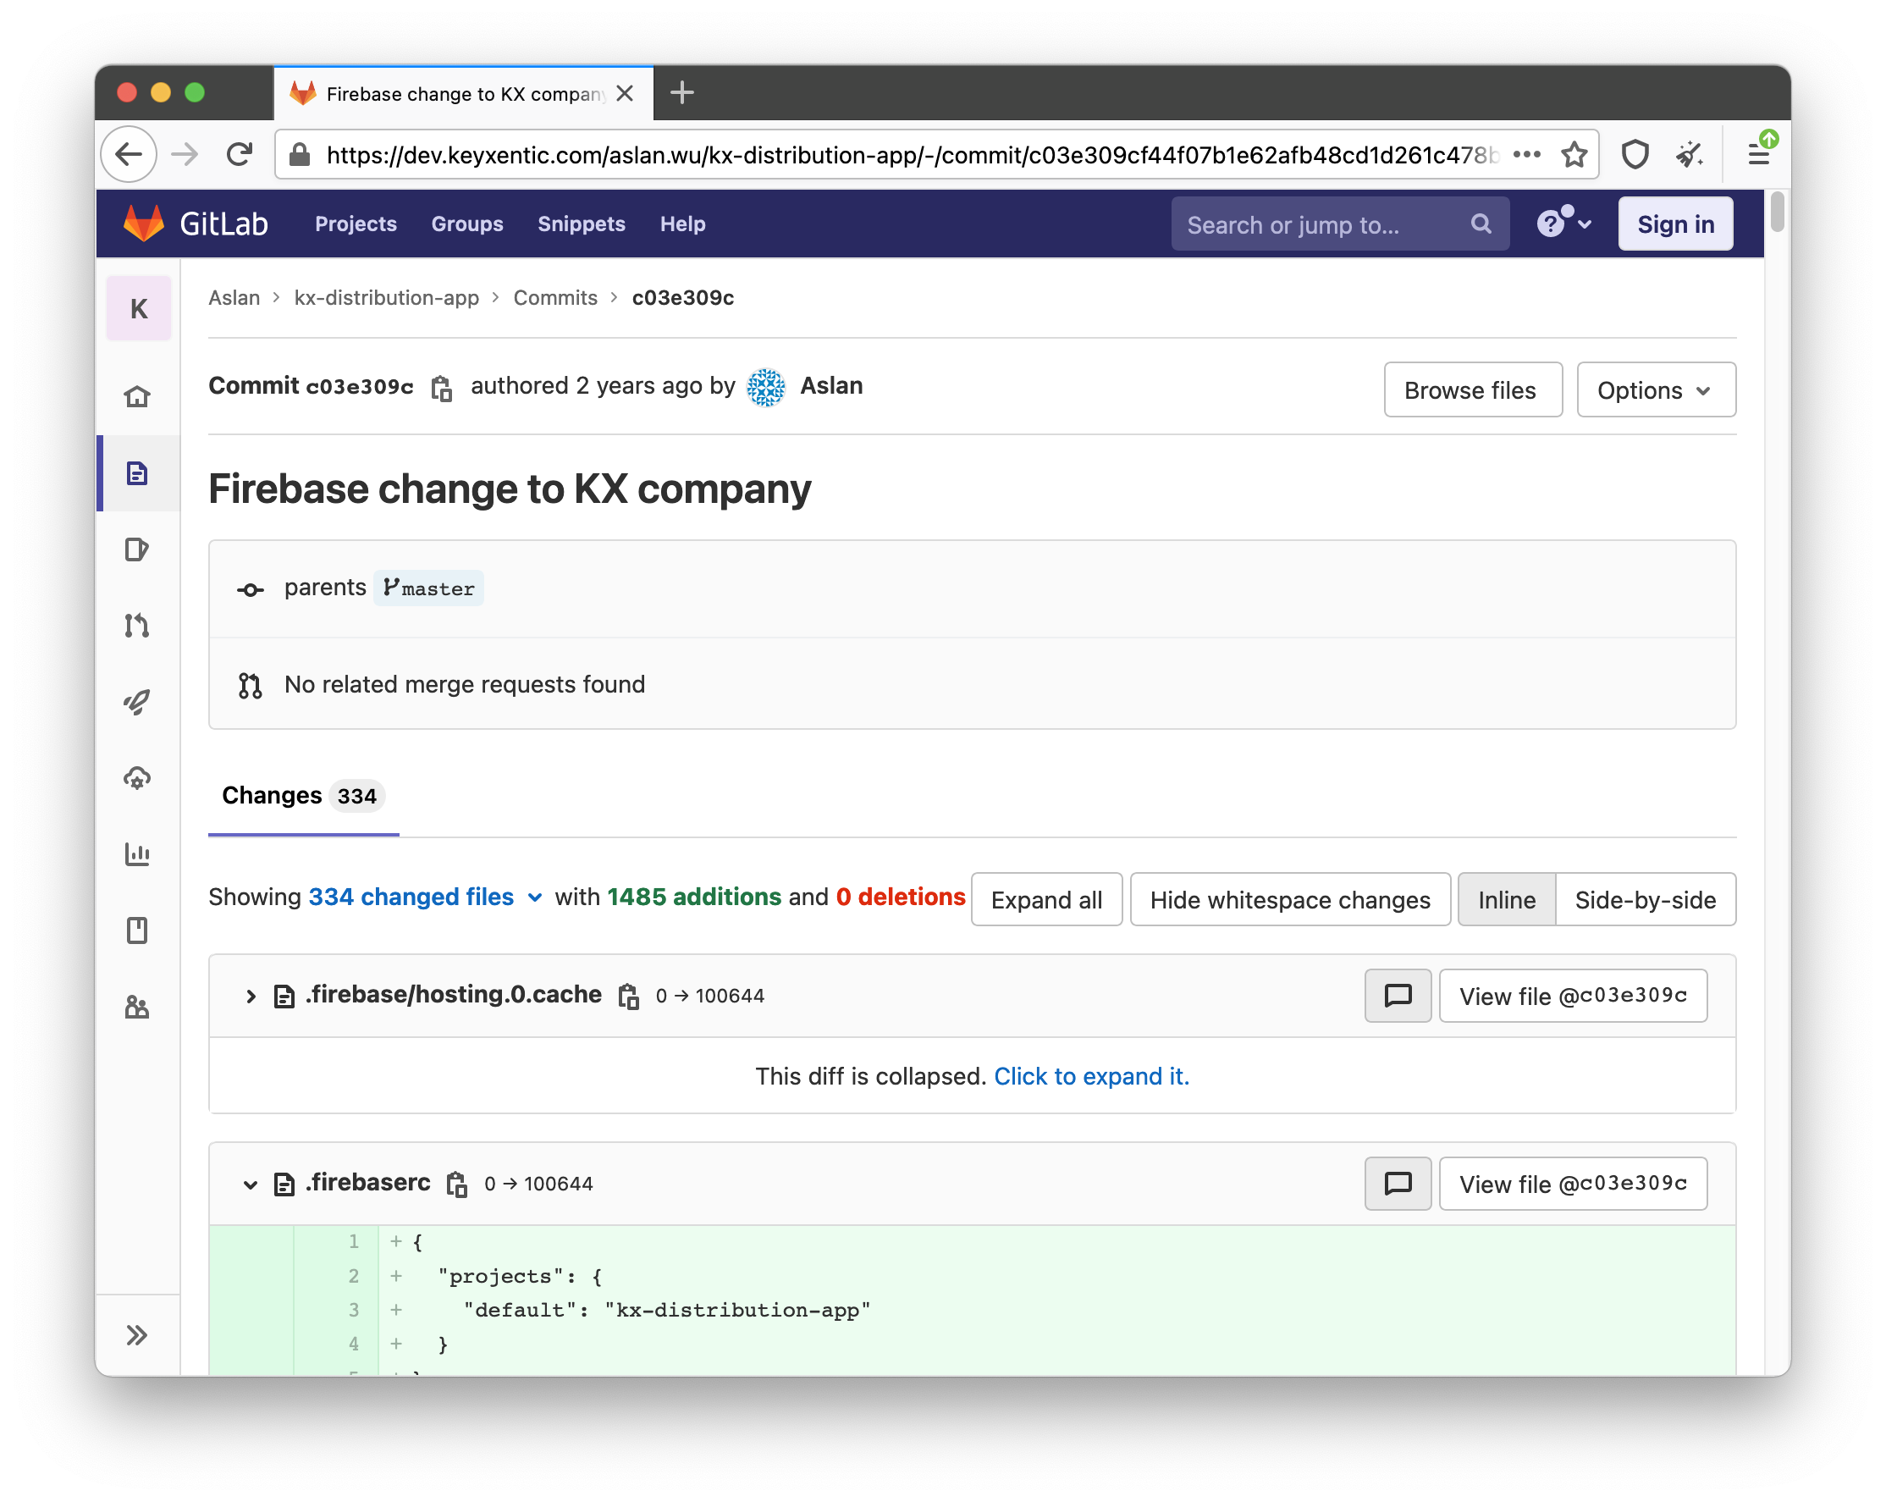Open the Help question mark dropdown
The height and width of the screenshot is (1502, 1886).
coord(1564,224)
